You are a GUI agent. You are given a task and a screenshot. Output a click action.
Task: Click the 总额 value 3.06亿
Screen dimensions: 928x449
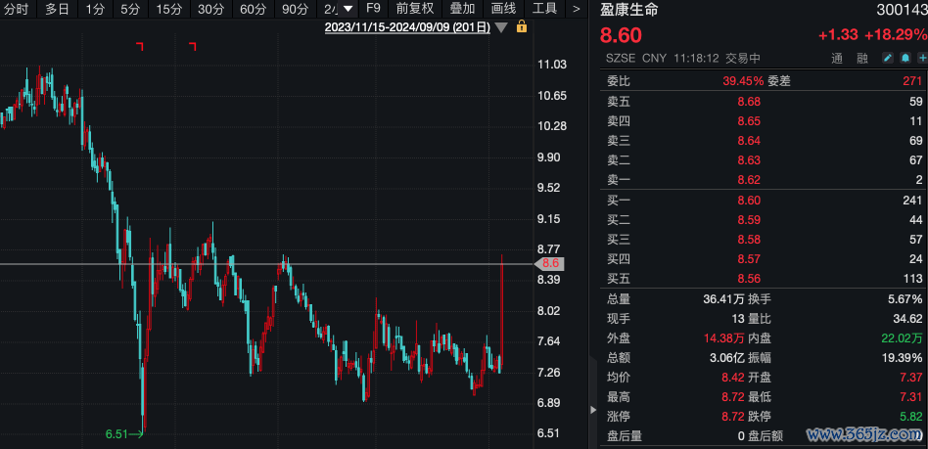pos(726,358)
